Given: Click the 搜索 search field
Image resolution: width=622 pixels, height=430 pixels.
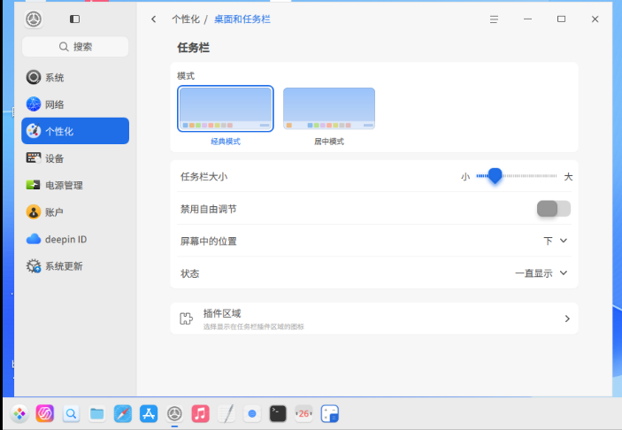Looking at the screenshot, I should point(75,47).
